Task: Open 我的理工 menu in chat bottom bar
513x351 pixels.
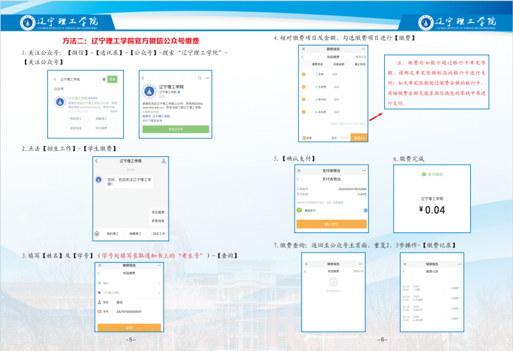Action: pos(113,234)
